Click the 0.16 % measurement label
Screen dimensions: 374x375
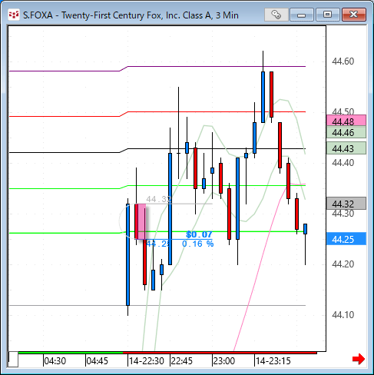[x=198, y=244]
